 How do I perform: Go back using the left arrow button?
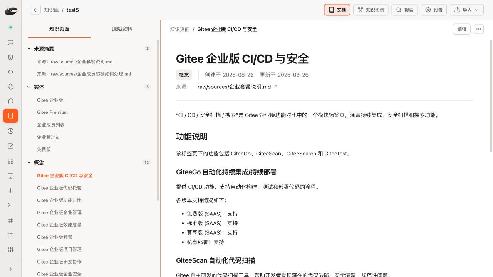pyautogui.click(x=36, y=10)
